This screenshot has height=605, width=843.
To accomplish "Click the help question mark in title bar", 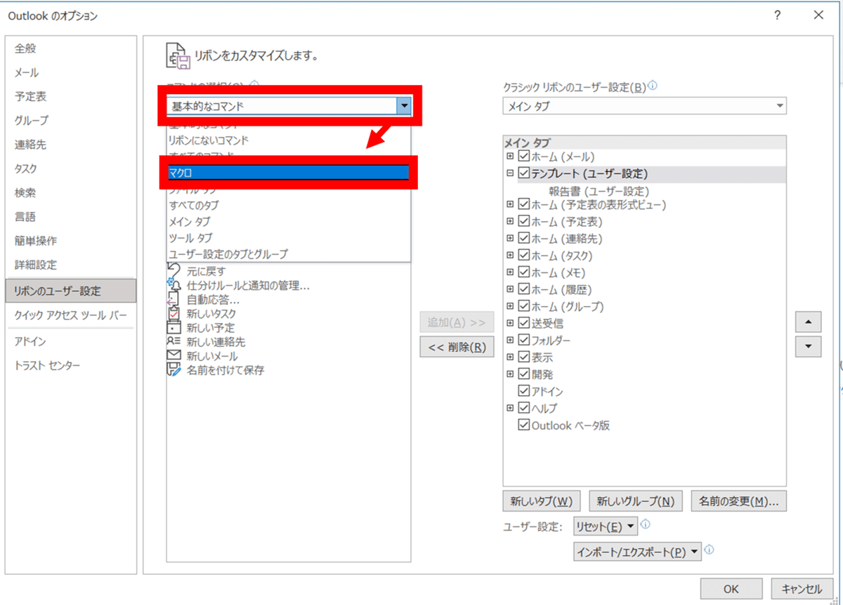I will pyautogui.click(x=777, y=15).
